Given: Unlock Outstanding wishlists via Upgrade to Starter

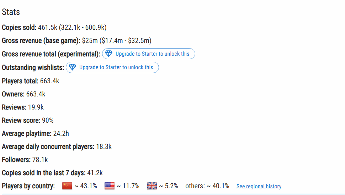Looking at the screenshot, I should [x=112, y=67].
